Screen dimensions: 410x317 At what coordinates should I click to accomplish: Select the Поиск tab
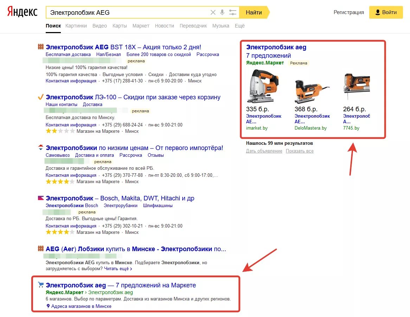[x=53, y=26]
